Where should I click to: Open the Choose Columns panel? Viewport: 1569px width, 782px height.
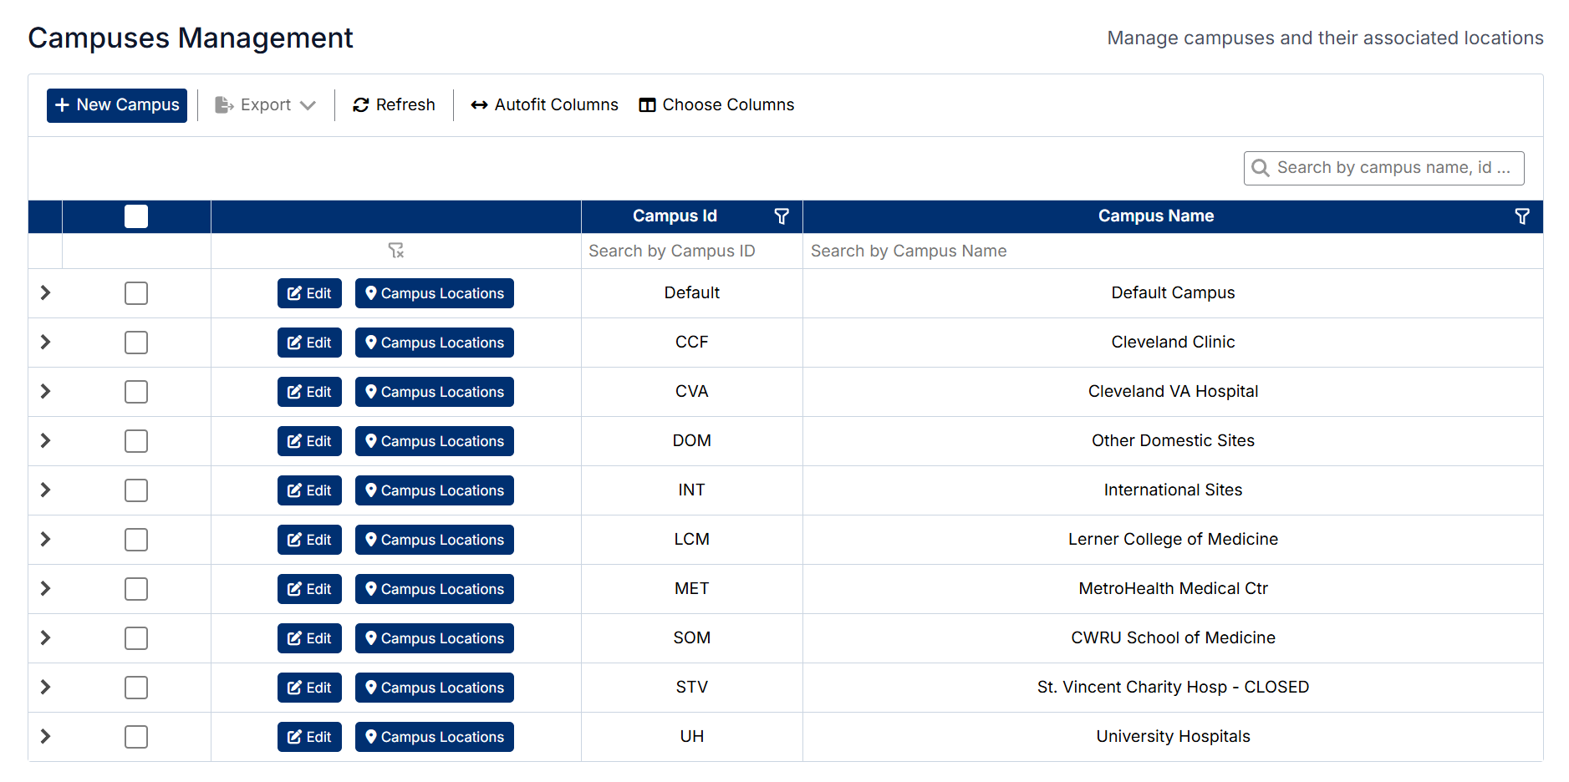(716, 105)
